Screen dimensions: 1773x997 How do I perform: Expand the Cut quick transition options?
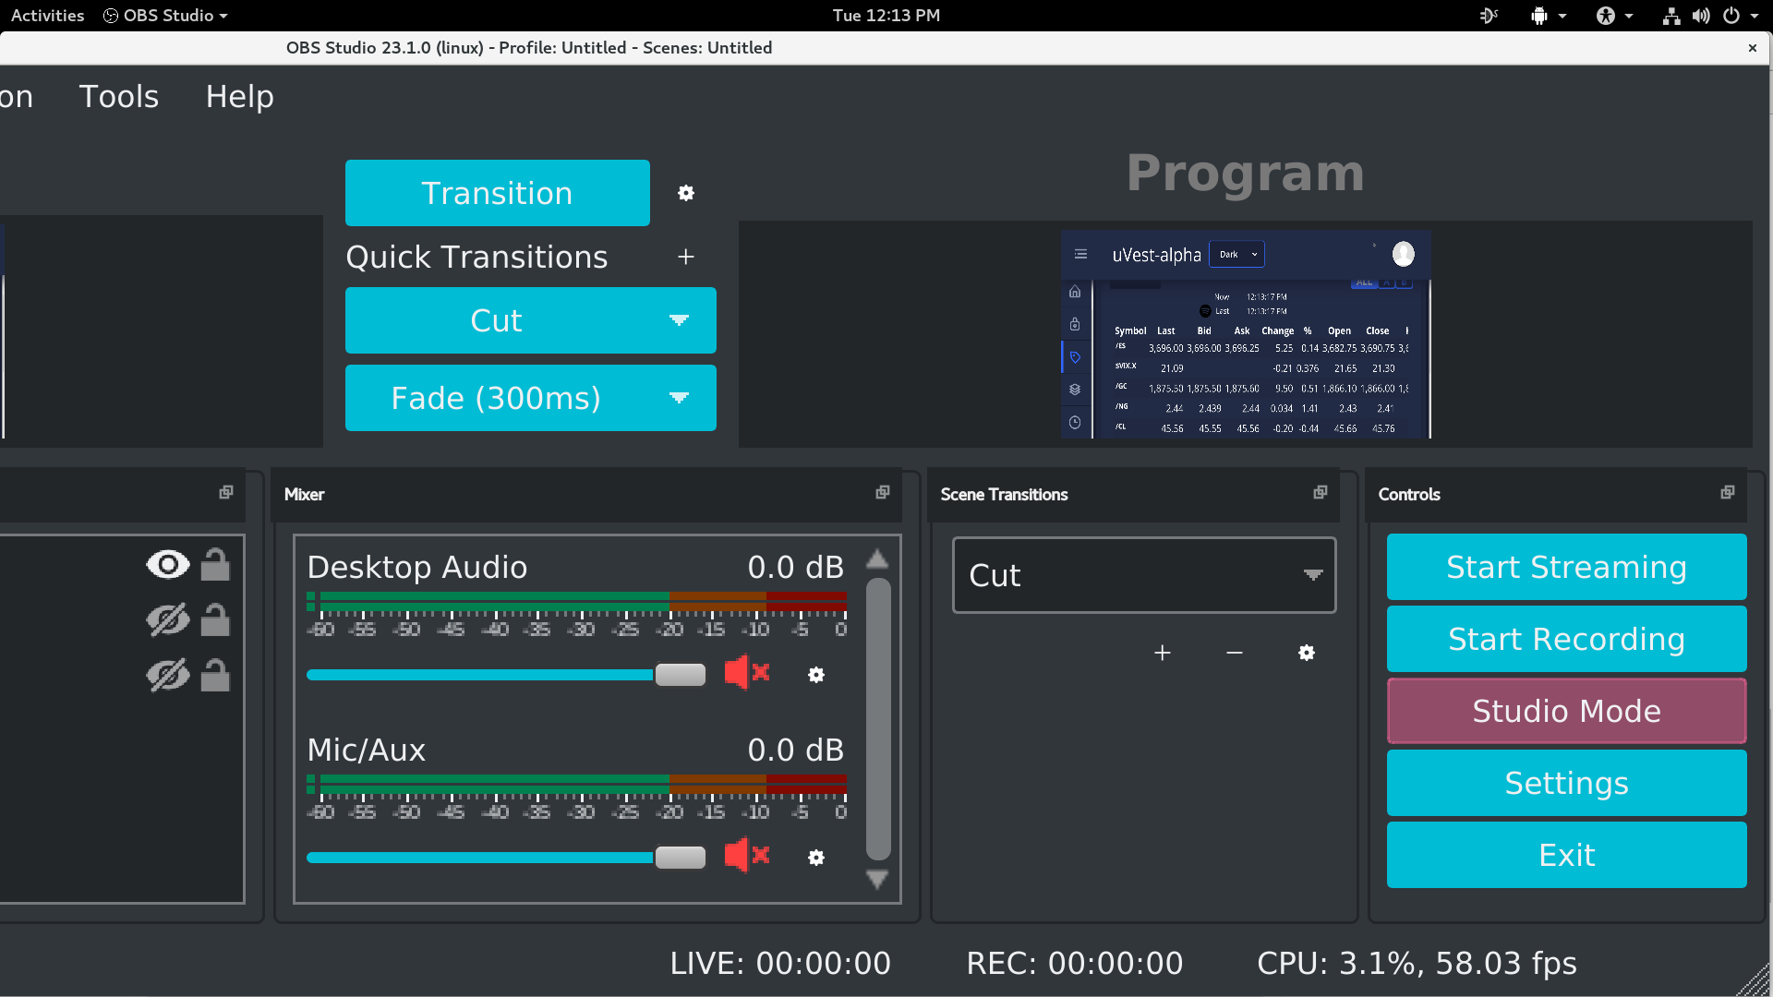coord(680,320)
